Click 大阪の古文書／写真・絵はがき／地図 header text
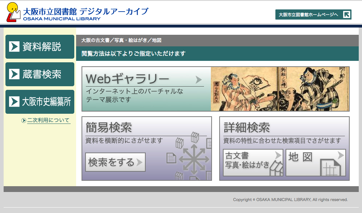This screenshot has height=213, width=362. (121, 40)
